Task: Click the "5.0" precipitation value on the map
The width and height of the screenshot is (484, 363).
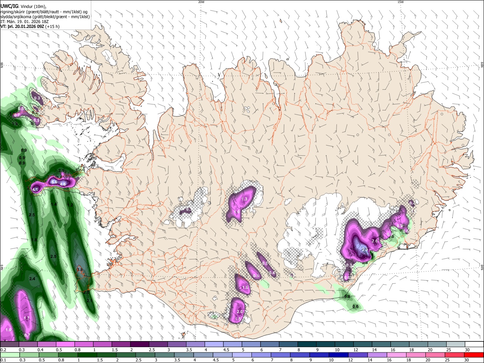Action: [54, 182]
